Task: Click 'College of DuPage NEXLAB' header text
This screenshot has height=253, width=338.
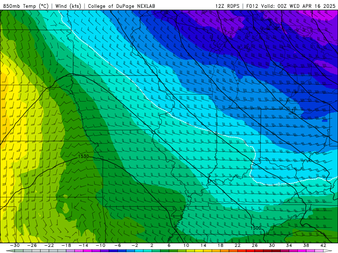Action: tap(121, 6)
